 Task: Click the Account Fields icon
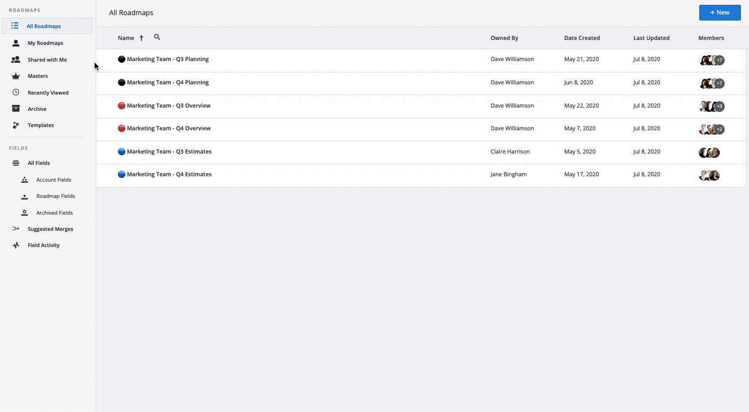(24, 180)
